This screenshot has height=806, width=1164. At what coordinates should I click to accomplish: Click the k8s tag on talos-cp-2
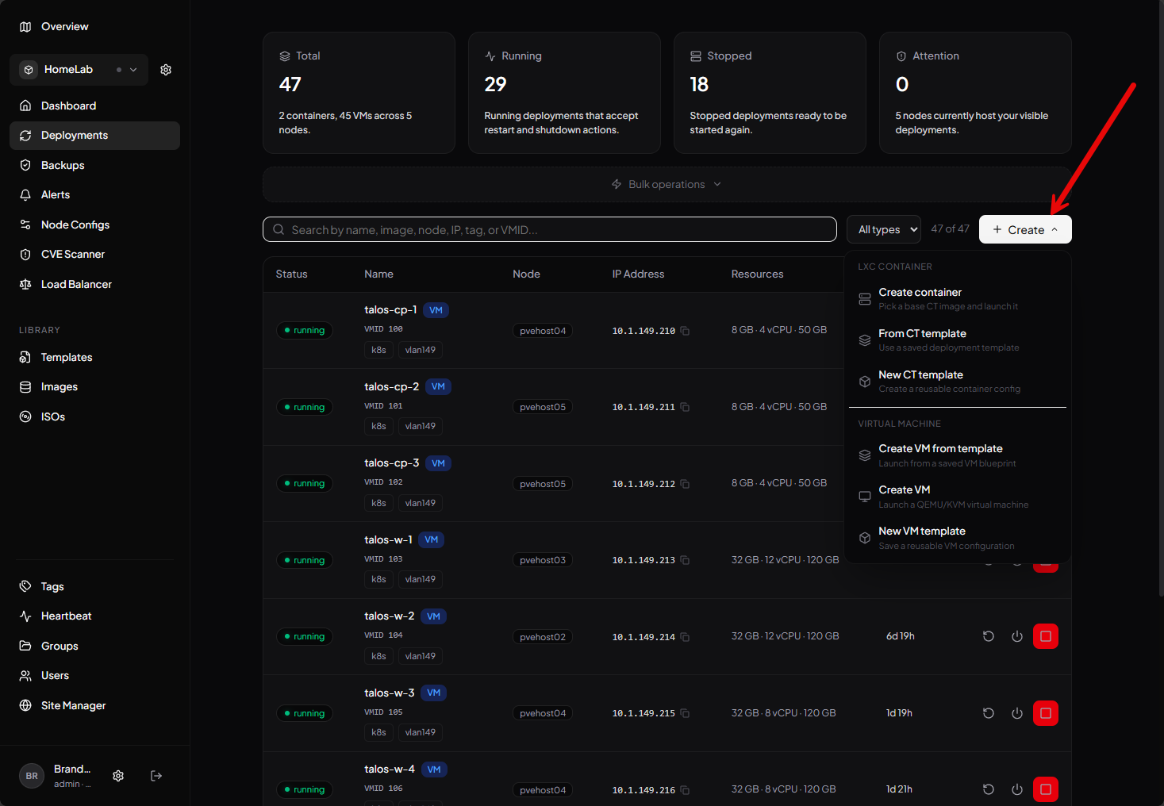pos(378,426)
